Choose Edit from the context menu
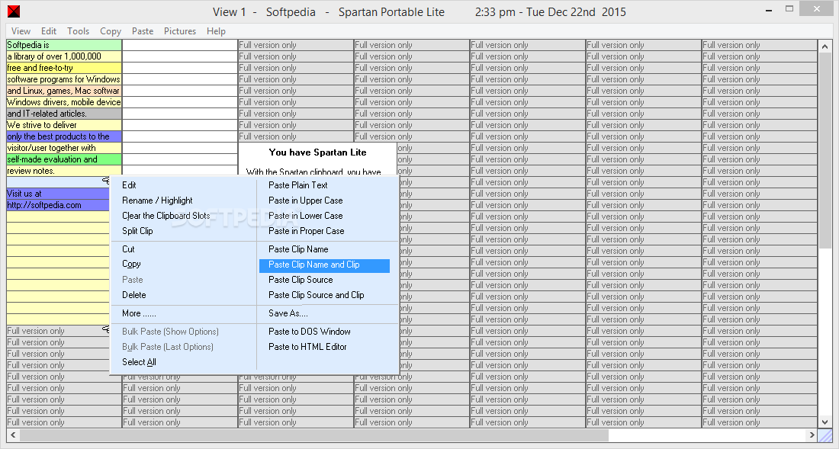The height and width of the screenshot is (449, 839). click(x=129, y=185)
